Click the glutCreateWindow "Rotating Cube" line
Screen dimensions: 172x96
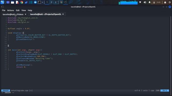pos(35,58)
